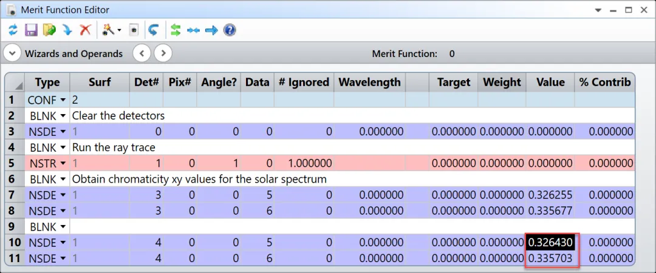This screenshot has width=656, height=273.
Task: Click the Weight column header
Action: coord(501,82)
